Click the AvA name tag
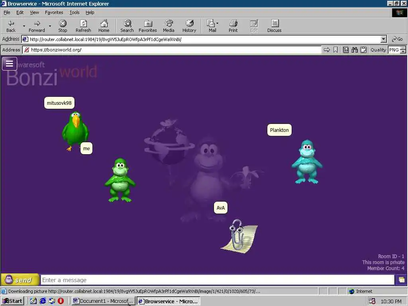This screenshot has height=306, width=408. [x=220, y=208]
